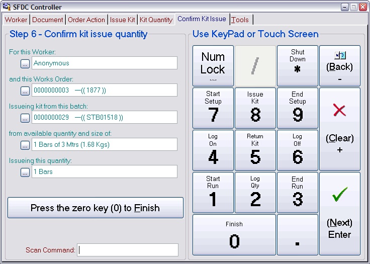Open browse button for Works Order field
The width and height of the screenshot is (370, 264).
pos(25,91)
